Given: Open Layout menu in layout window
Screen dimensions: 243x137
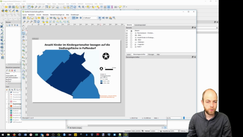Looking at the screenshot, I should 24,15.
